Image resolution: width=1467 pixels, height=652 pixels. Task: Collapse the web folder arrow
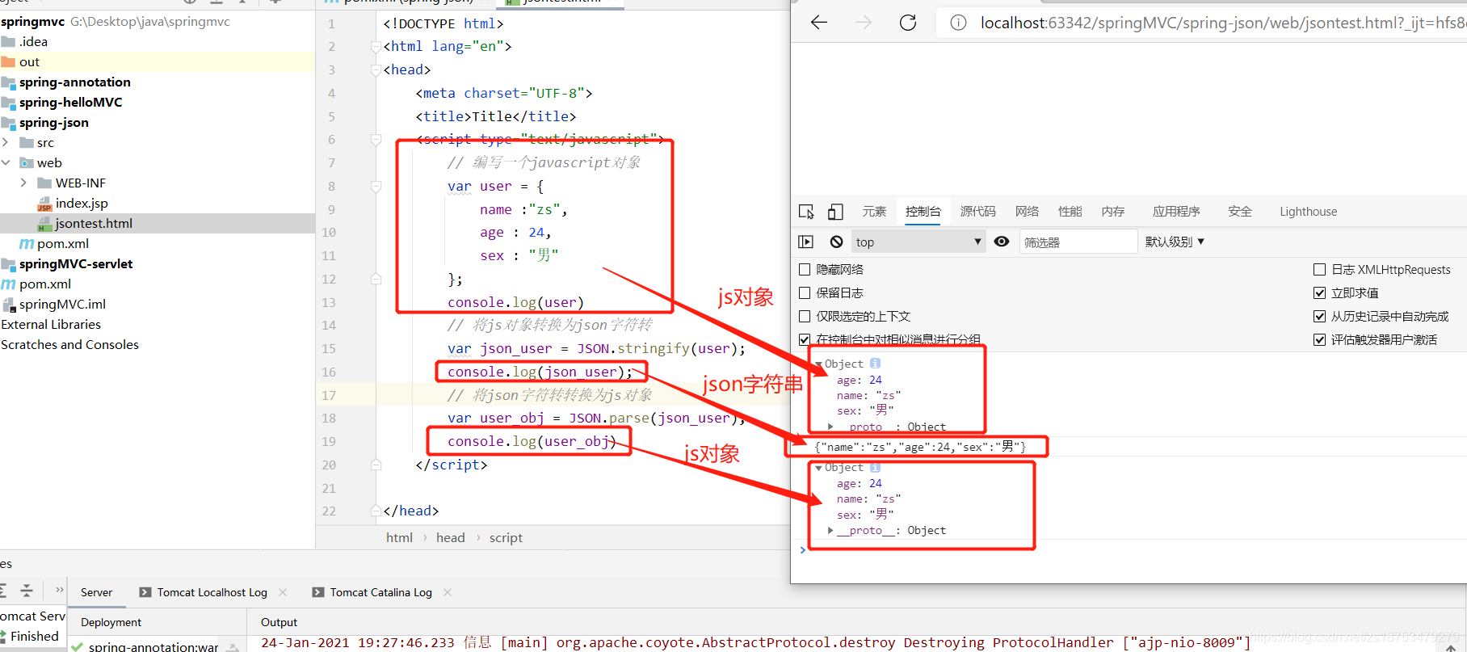[x=6, y=162]
